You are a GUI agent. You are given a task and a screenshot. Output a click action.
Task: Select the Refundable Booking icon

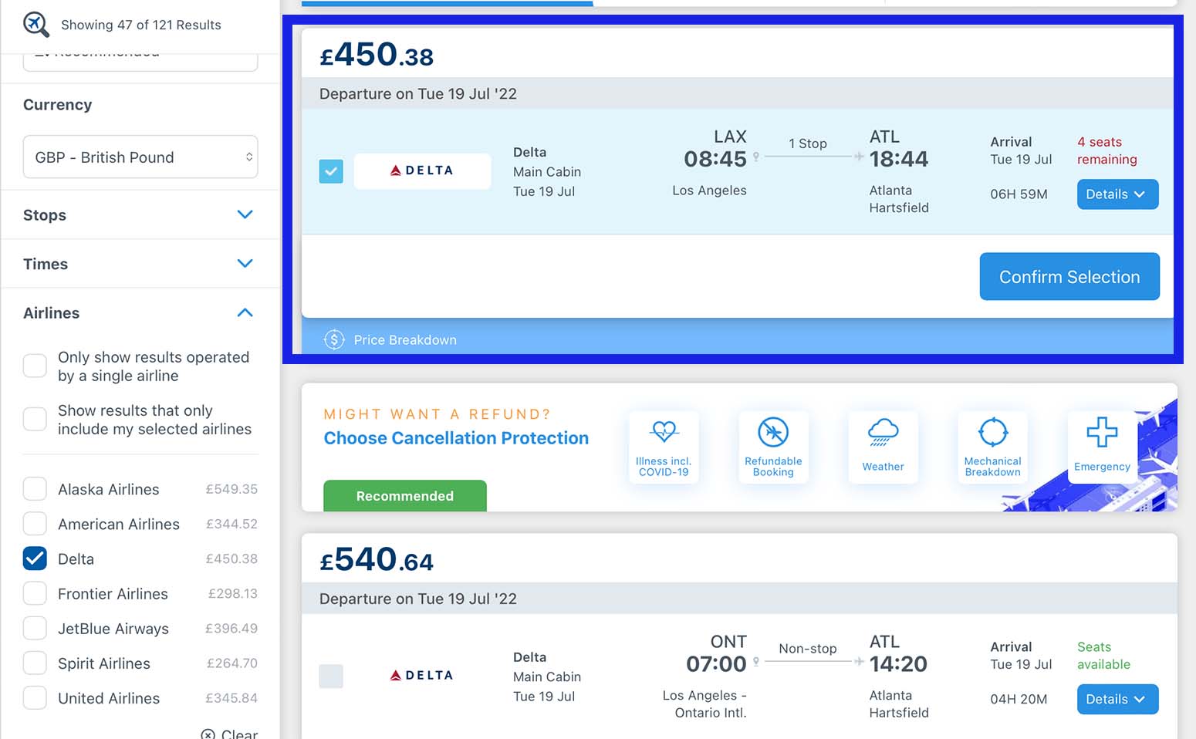click(x=773, y=432)
